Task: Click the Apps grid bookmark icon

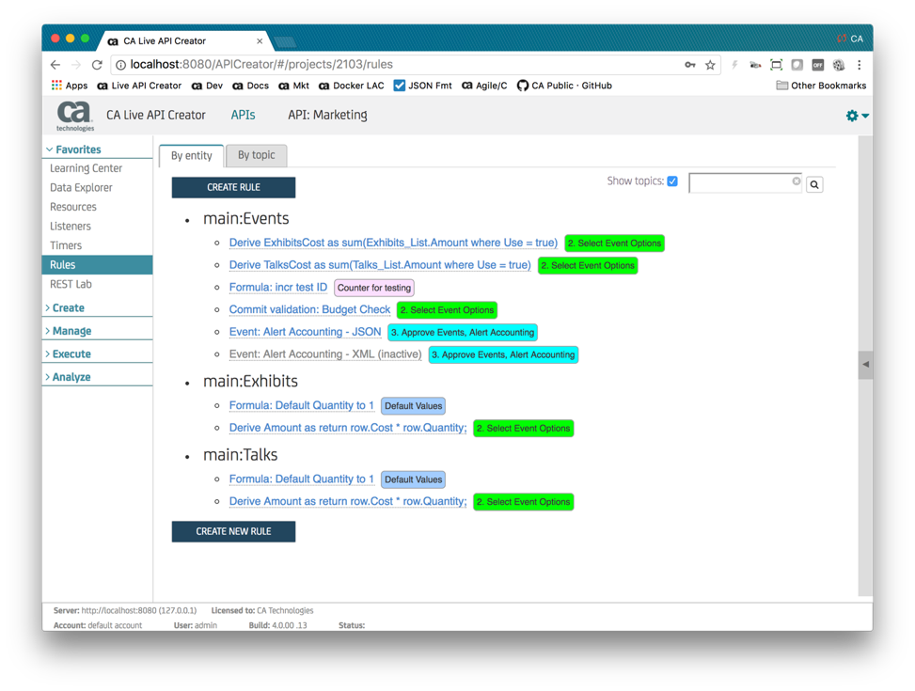Action: click(56, 86)
